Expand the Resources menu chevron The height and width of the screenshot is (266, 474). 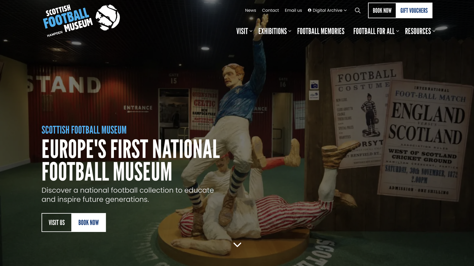(x=434, y=31)
